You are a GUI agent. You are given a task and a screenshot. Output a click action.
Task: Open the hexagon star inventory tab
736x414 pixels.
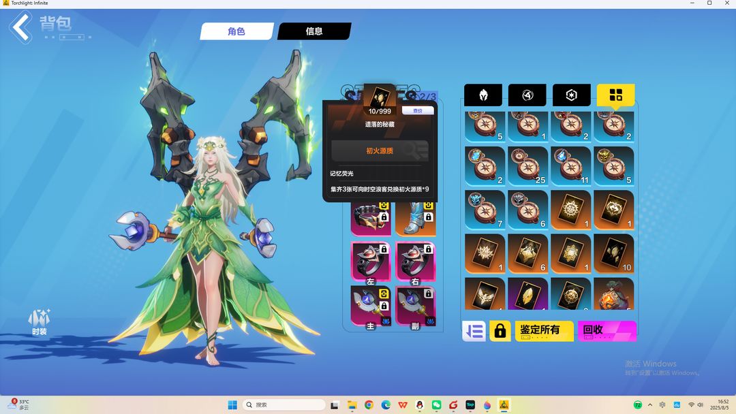(571, 95)
